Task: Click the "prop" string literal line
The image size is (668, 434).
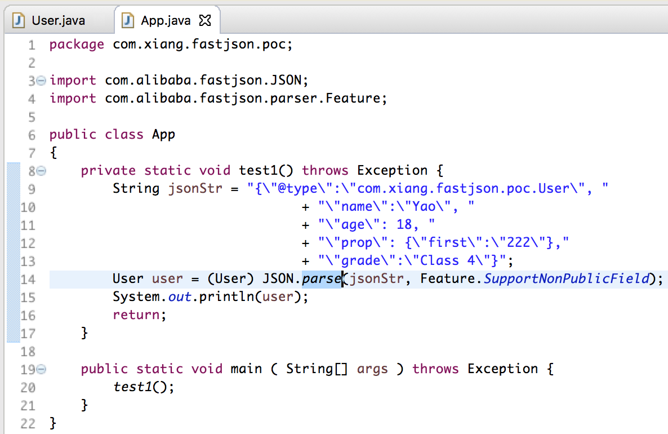Action: tap(443, 242)
